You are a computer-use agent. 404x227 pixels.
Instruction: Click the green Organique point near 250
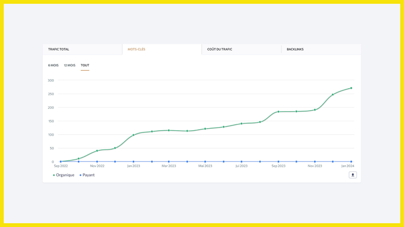tap(333, 95)
